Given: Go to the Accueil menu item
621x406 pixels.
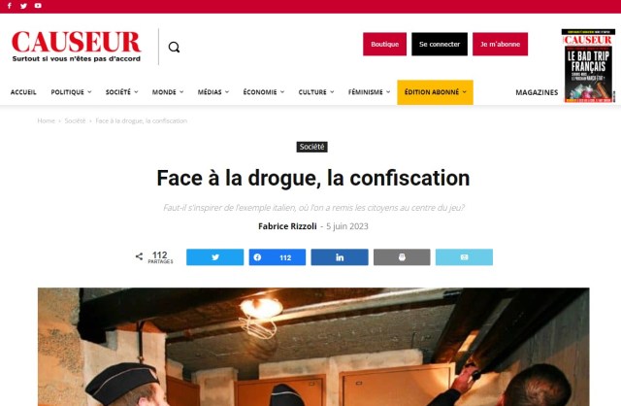Looking at the screenshot, I should [23, 92].
